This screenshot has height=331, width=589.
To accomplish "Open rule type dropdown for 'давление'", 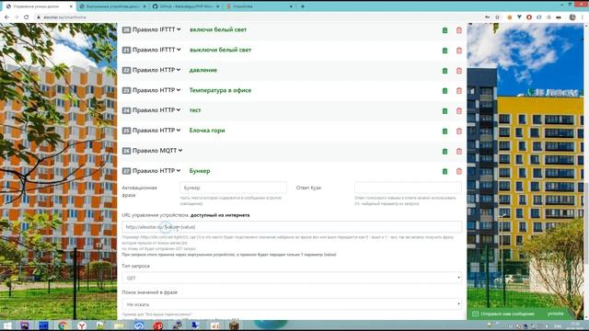I will 156,70.
